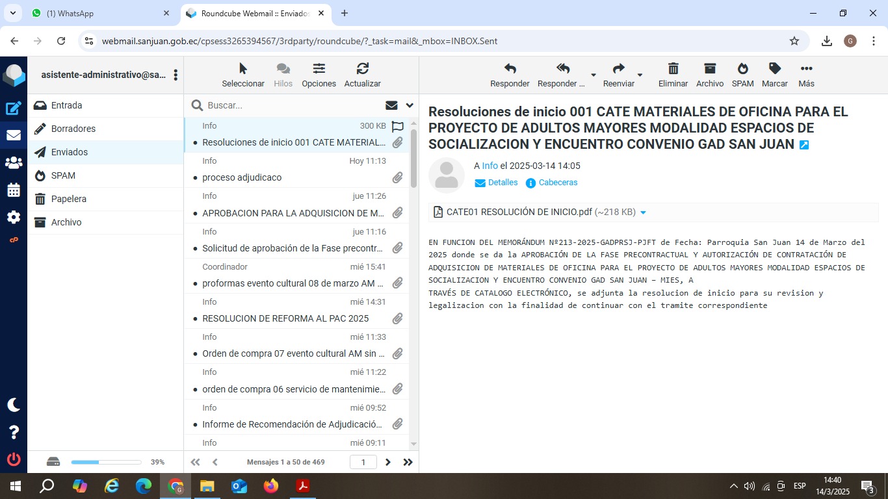This screenshot has height=499, width=888.
Task: Toggle flag on first Info message
Action: point(398,127)
